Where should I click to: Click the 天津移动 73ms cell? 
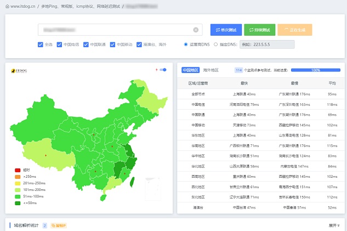tap(244, 125)
